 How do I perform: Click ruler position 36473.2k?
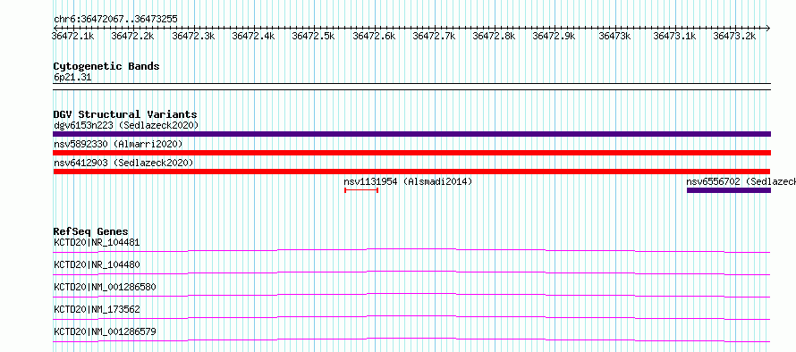point(734,36)
